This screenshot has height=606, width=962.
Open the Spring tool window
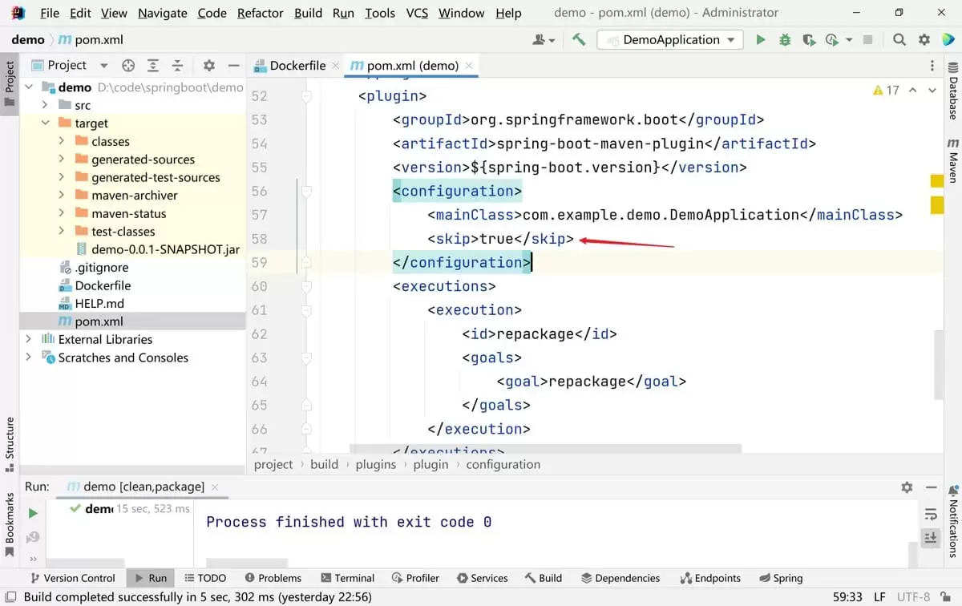[x=780, y=578]
